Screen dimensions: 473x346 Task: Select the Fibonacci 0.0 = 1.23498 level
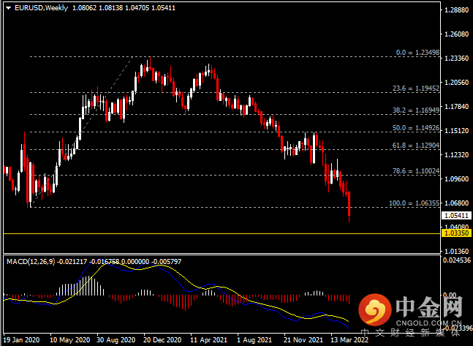pyautogui.click(x=417, y=53)
